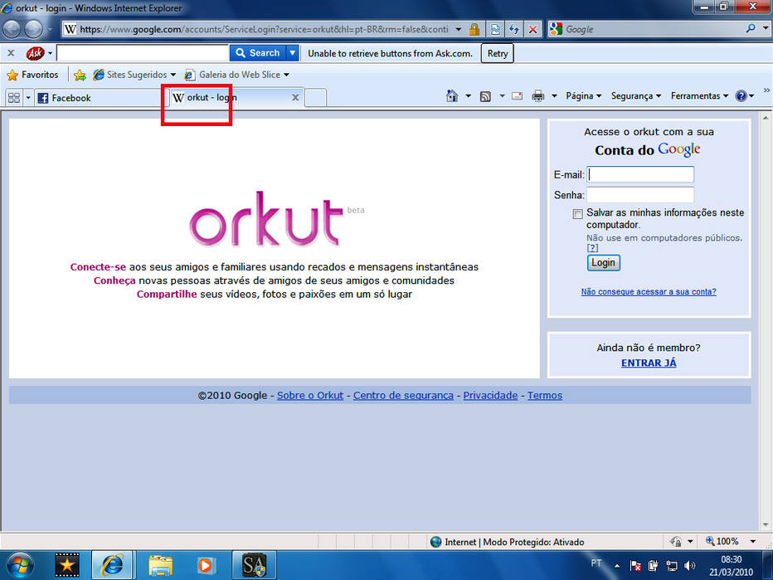Check 'Salvar as minhas informações' checkbox
This screenshot has width=773, height=580.
coord(578,213)
